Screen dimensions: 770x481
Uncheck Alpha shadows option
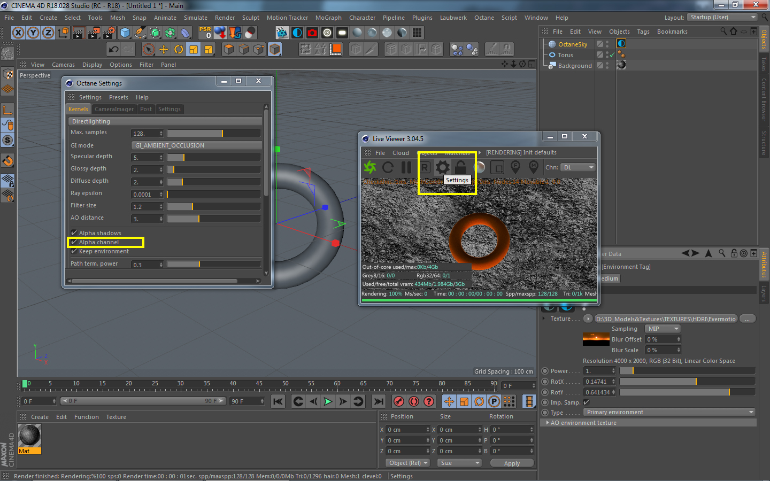(74, 233)
